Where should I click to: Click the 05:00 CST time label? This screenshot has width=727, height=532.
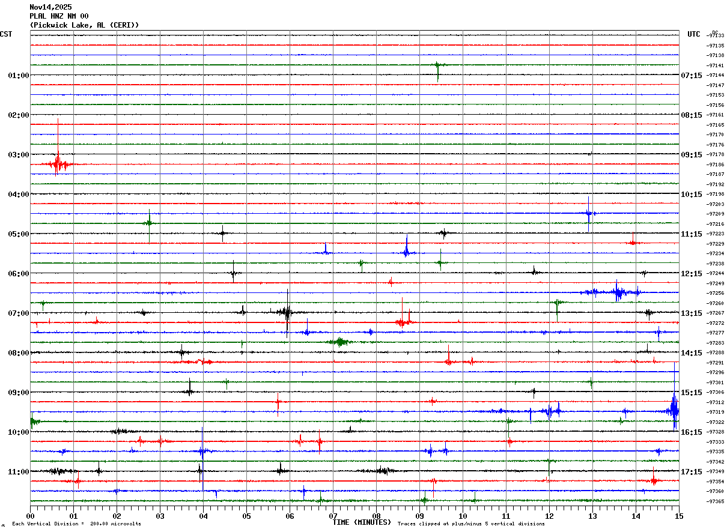click(x=18, y=234)
